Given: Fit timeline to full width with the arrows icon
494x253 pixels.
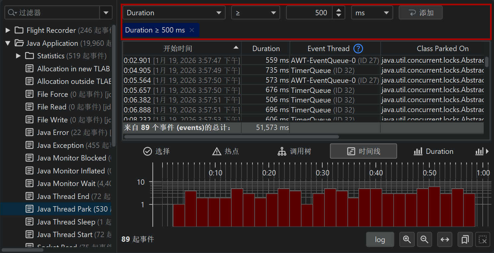Looking at the screenshot, I should 445,239.
